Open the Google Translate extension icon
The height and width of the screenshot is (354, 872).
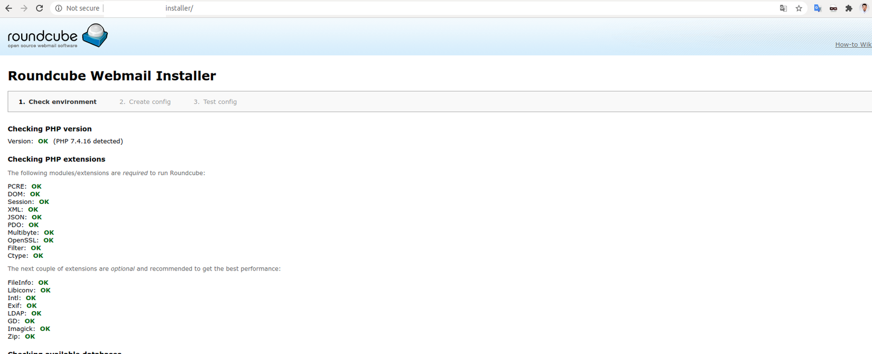[818, 8]
